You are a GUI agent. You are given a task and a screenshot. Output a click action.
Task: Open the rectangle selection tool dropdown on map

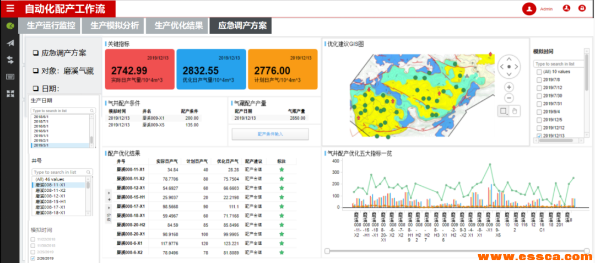tap(504, 111)
